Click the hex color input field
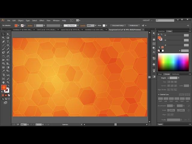 click(185, 51)
